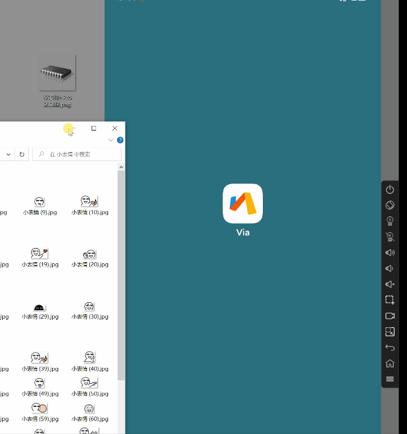
Task: Go to the device home screen
Action: (389, 363)
